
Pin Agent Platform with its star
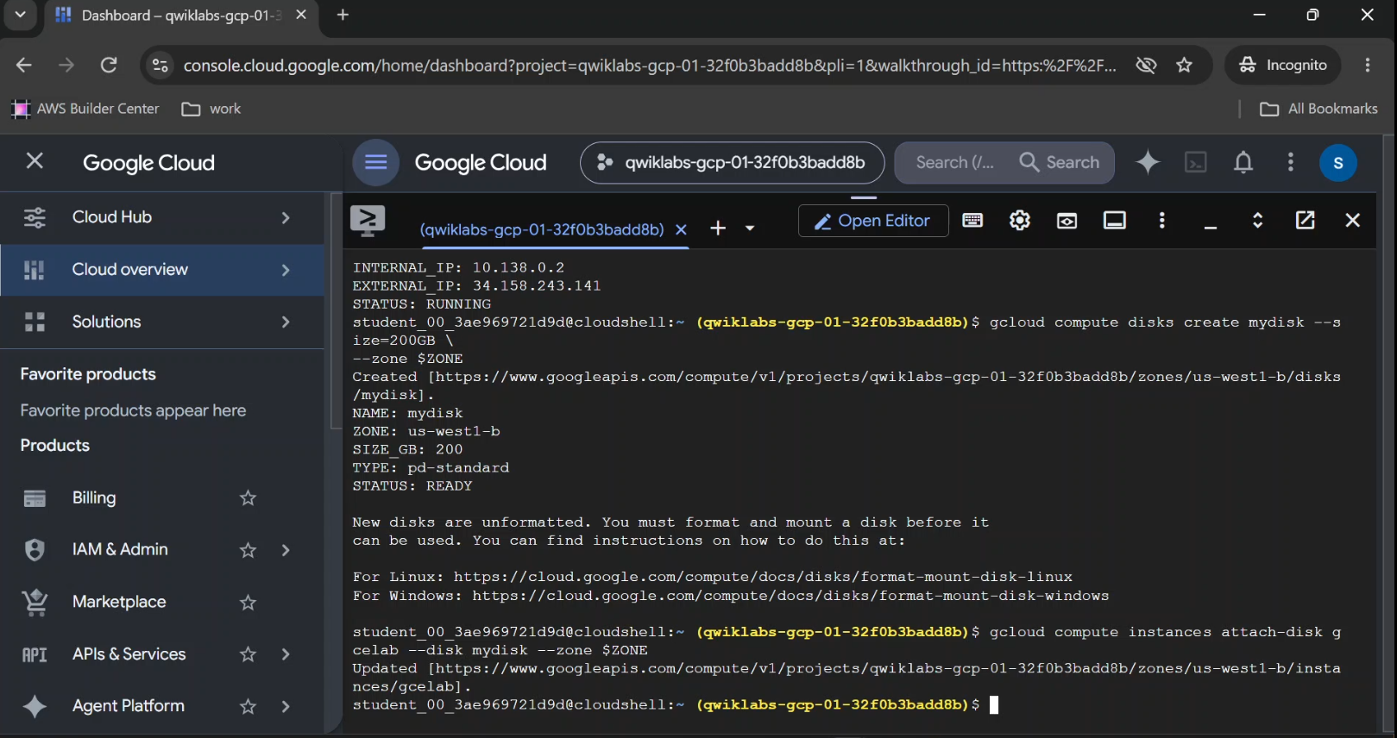pos(248,707)
